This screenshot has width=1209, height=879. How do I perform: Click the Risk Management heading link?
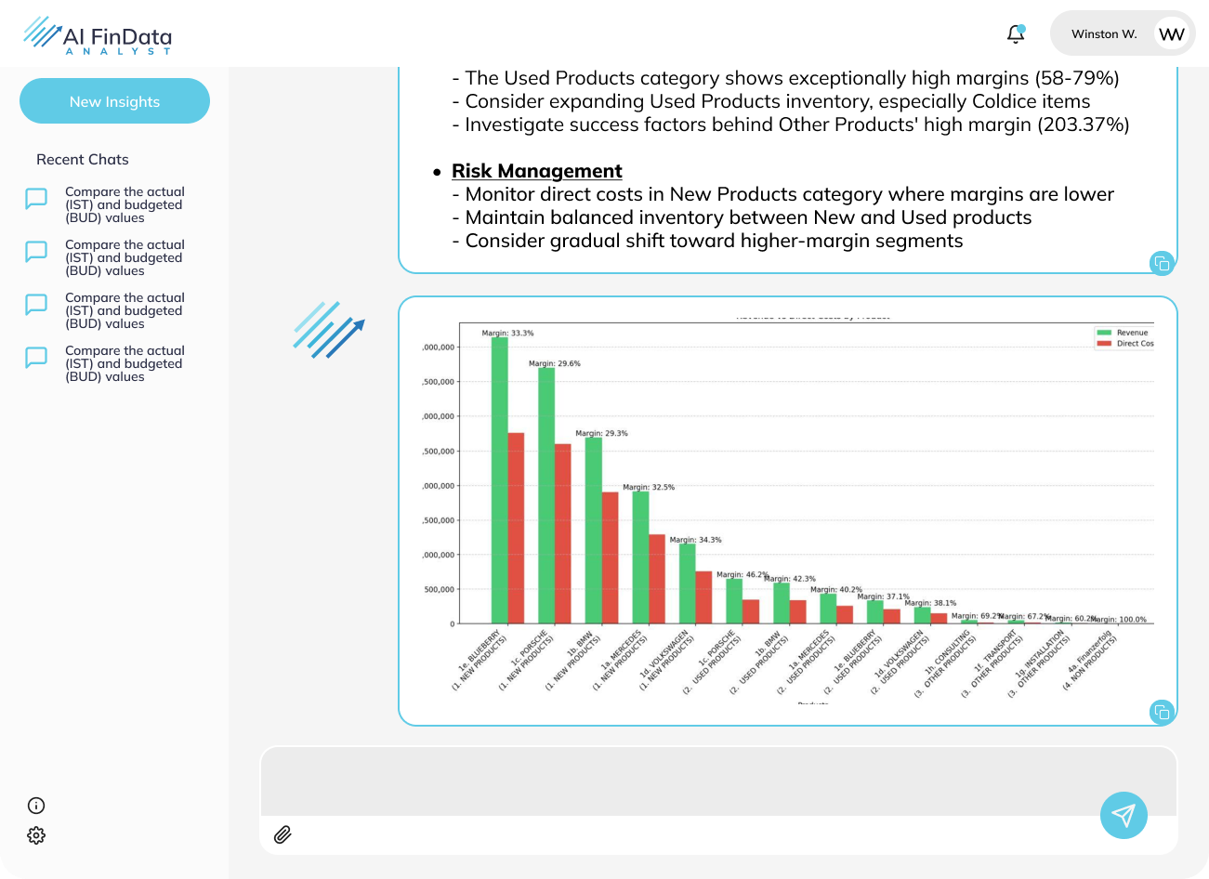click(537, 171)
